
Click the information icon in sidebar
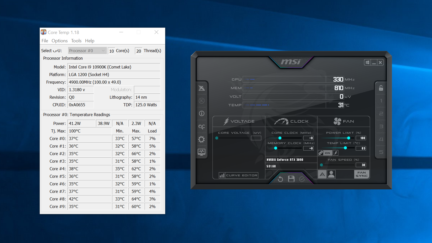201,113
